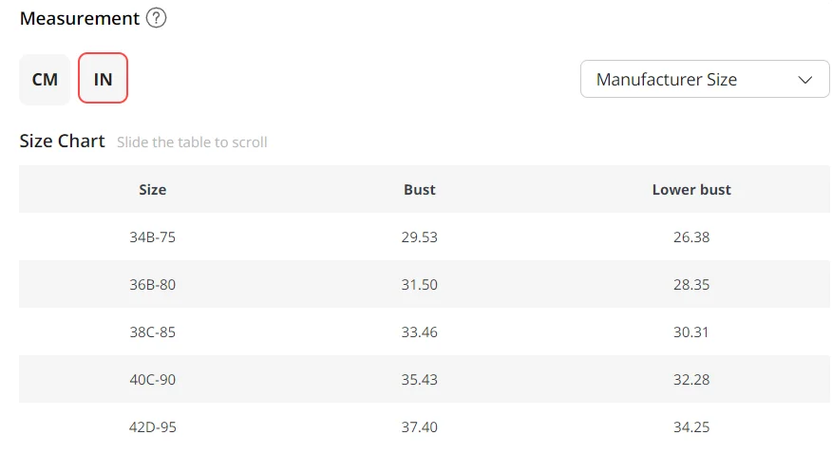The height and width of the screenshot is (454, 832).
Task: Open the Measurement help question mark icon
Action: (156, 18)
